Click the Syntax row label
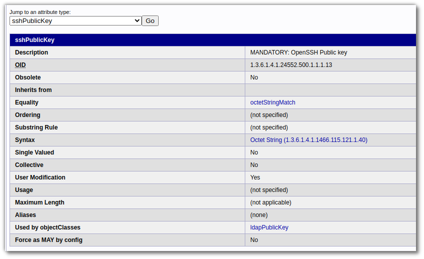The width and height of the screenshot is (424, 259). 25,140
